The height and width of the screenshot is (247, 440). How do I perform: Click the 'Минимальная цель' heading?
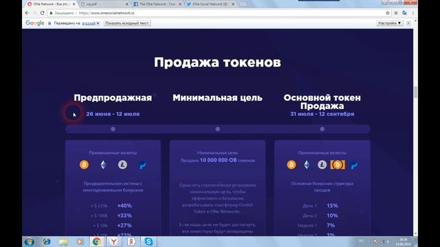click(x=217, y=97)
